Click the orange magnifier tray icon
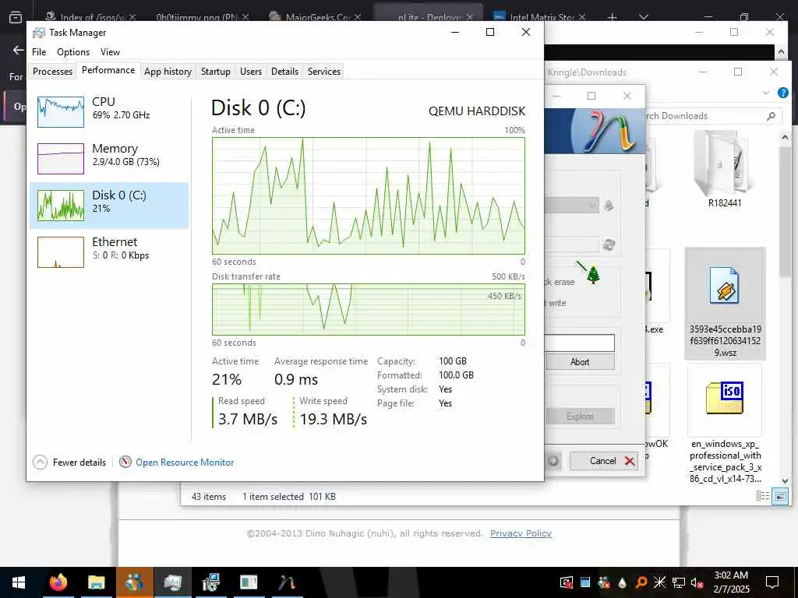The width and height of the screenshot is (798, 598). (641, 582)
